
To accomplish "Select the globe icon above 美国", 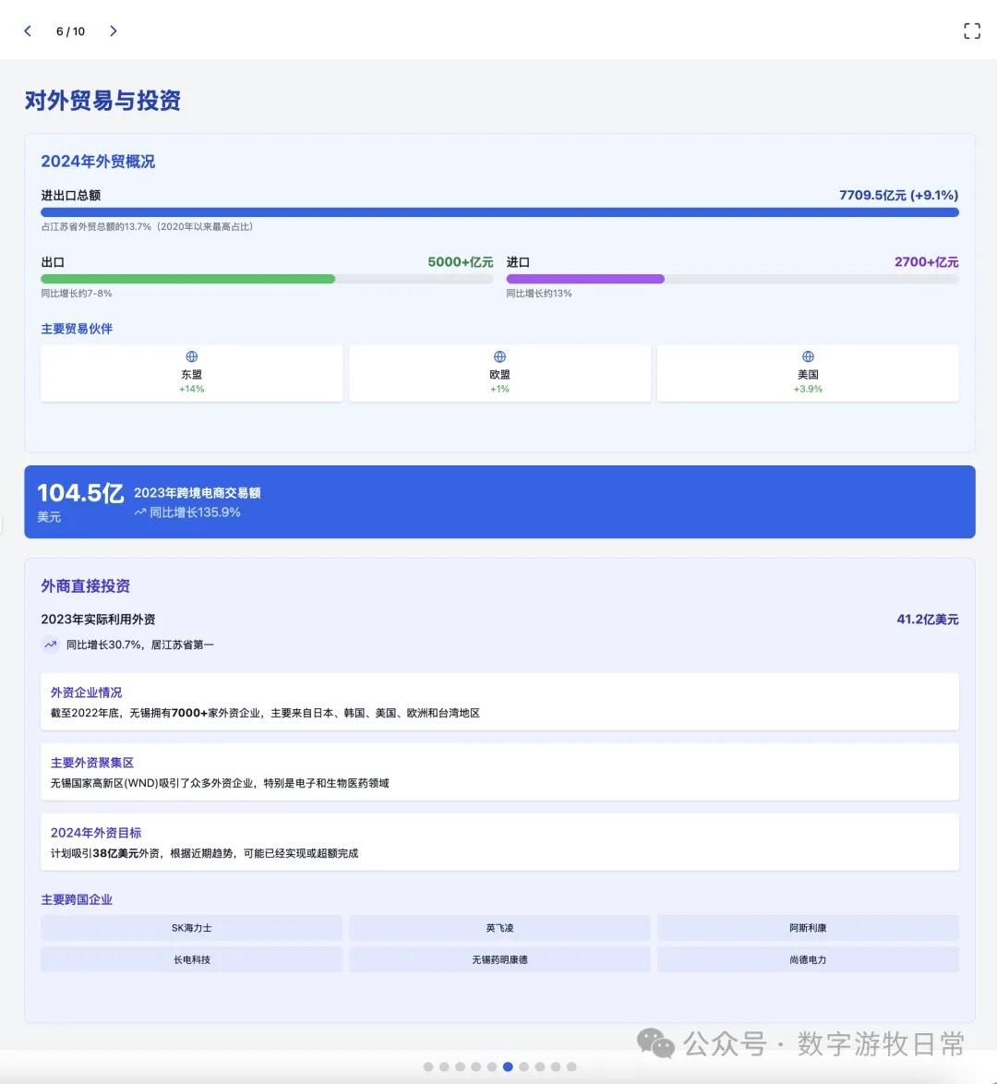I will 808,356.
